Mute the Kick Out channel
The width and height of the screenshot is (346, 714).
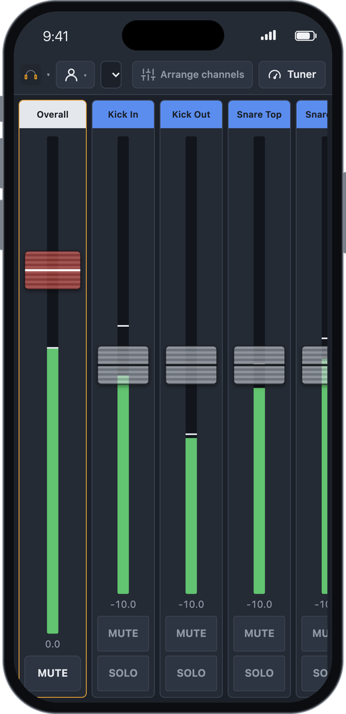191,633
